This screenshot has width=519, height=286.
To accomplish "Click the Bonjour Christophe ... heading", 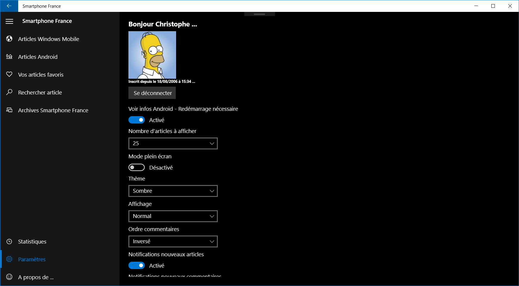I will pos(163,24).
